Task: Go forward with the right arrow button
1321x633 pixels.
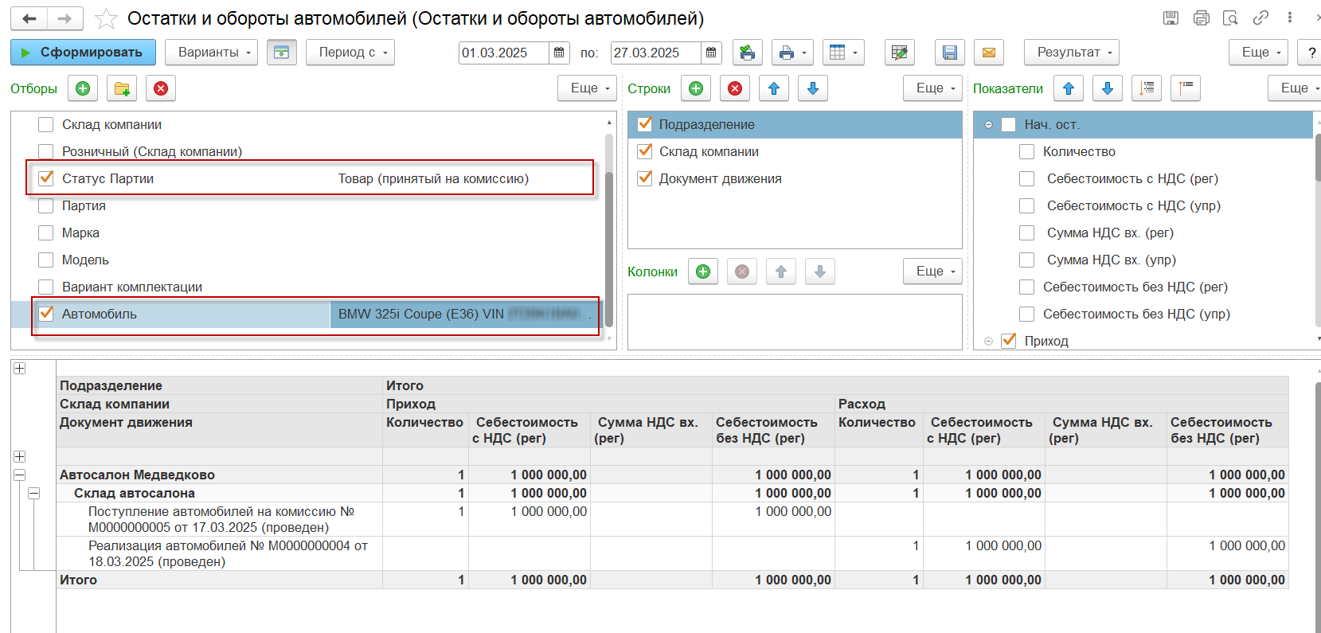Action: click(65, 18)
